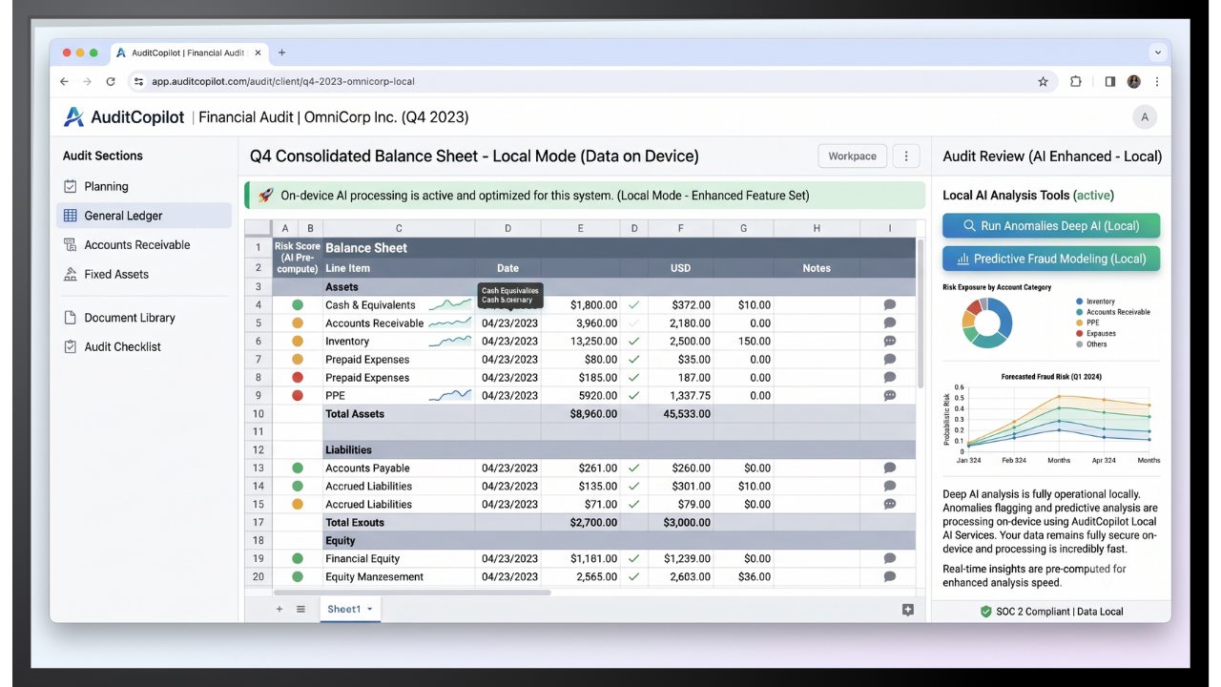
Task: Toggle the checkmark on Equity Manzesement row
Action: point(633,577)
